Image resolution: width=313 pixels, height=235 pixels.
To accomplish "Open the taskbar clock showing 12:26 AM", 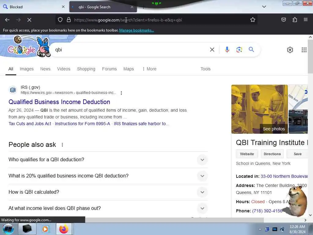I will click(x=297, y=229).
